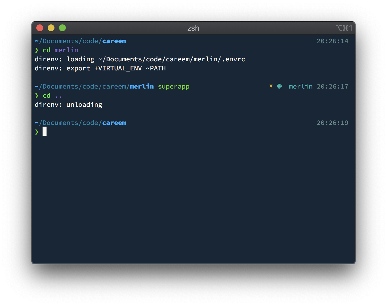Click the underlined .. argument
This screenshot has height=306, width=387.
point(58,96)
